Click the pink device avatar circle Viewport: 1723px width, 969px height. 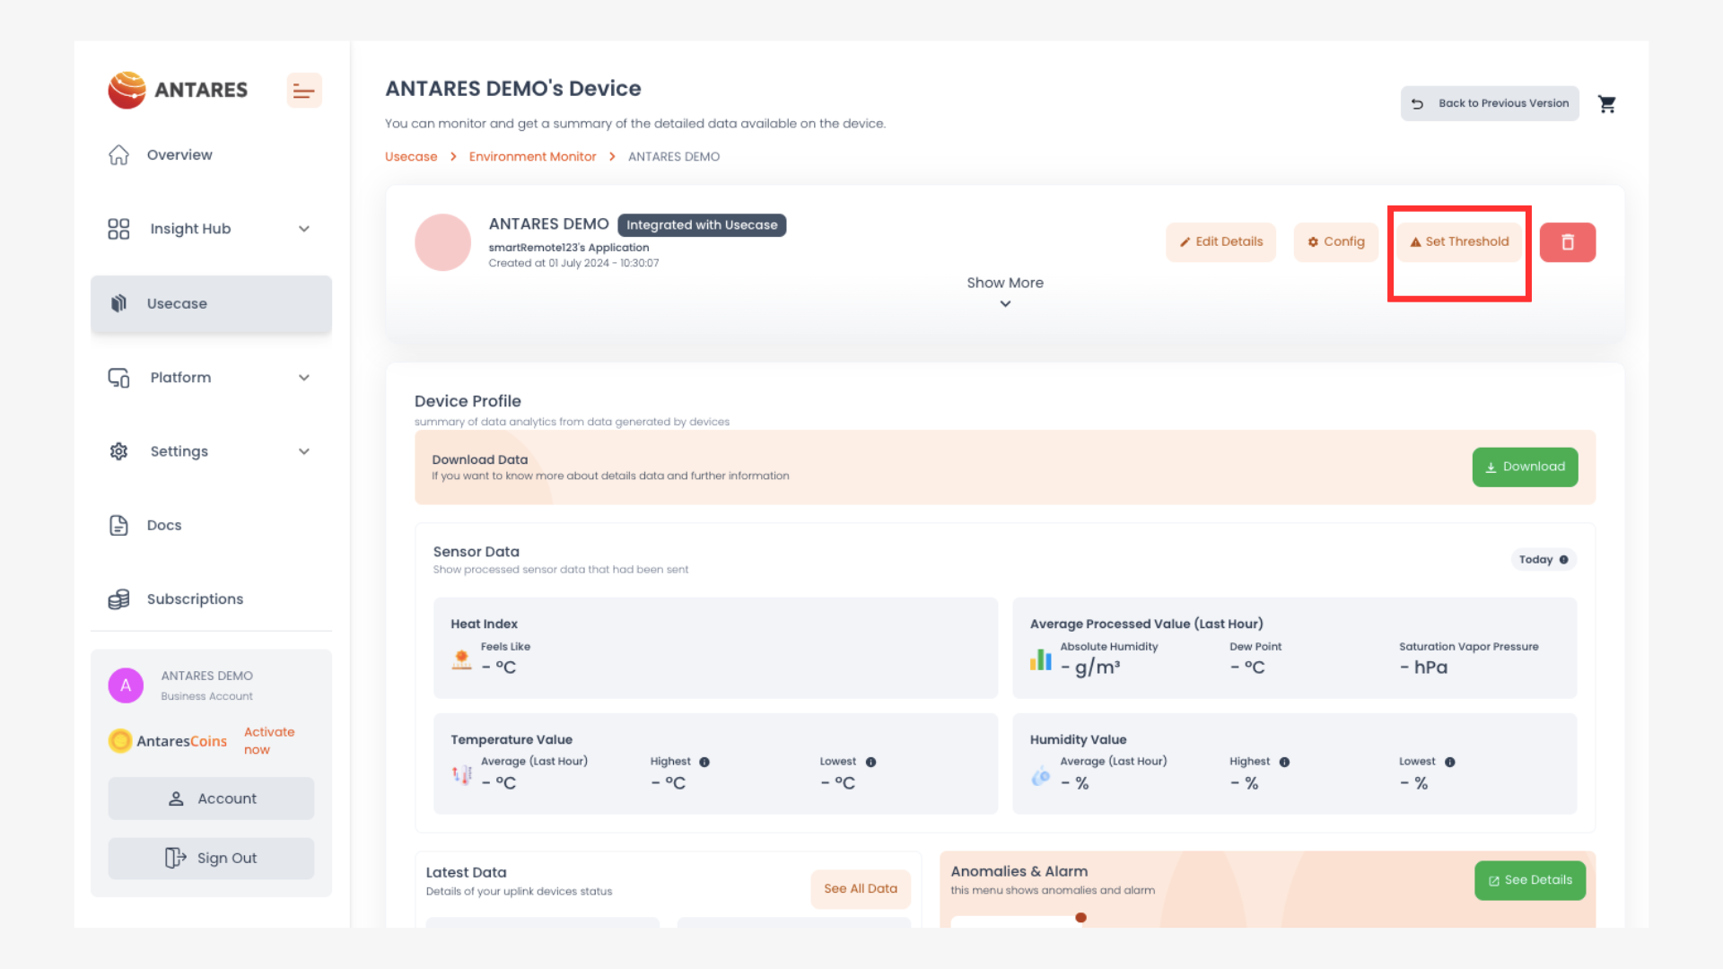(442, 242)
